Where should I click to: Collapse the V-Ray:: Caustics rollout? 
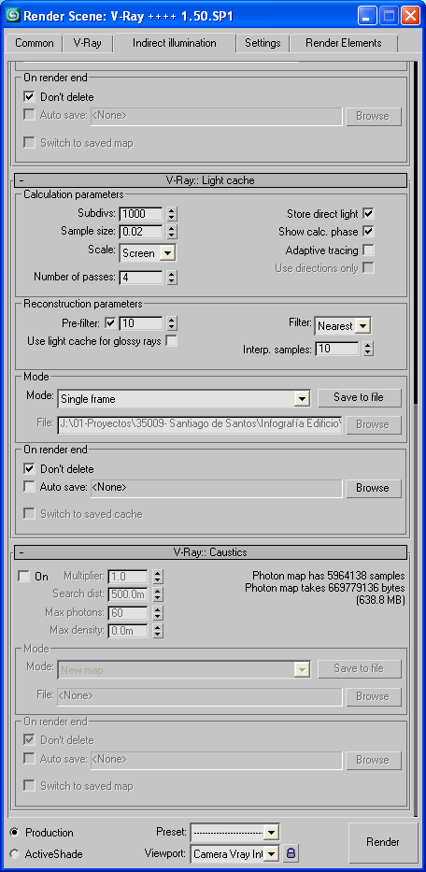(209, 552)
